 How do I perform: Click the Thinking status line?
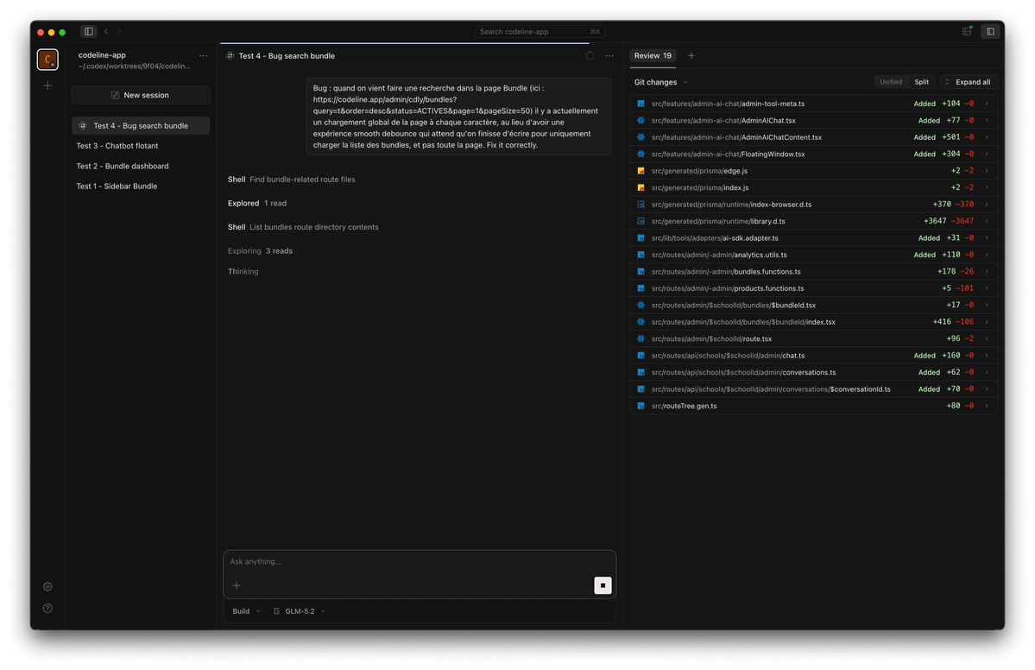[x=243, y=271]
